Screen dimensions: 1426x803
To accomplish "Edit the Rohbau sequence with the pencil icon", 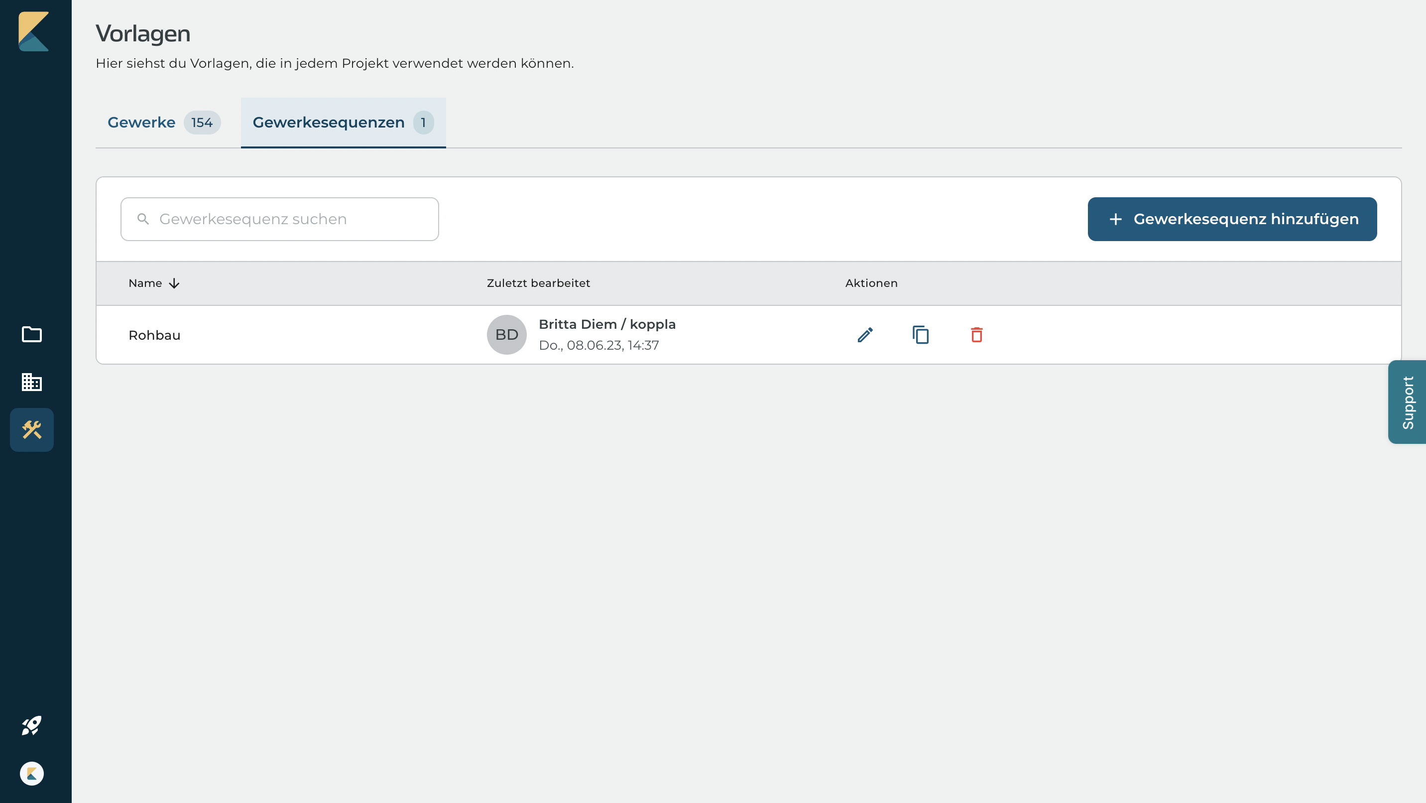I will [865, 334].
